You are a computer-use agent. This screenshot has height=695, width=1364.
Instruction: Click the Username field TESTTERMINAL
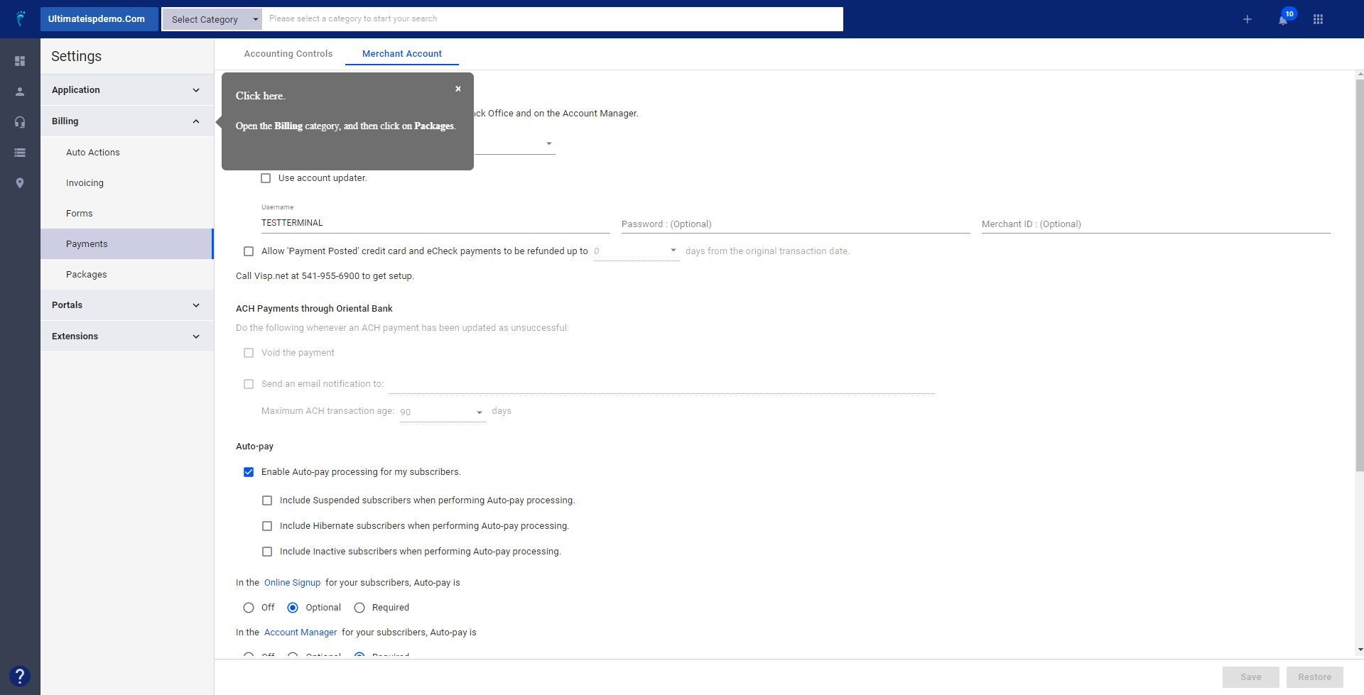click(x=435, y=223)
